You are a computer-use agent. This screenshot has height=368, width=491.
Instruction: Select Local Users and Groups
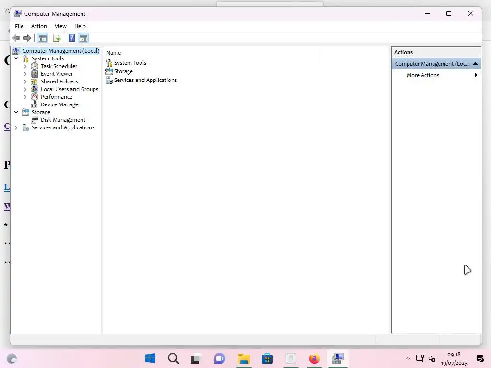(70, 89)
